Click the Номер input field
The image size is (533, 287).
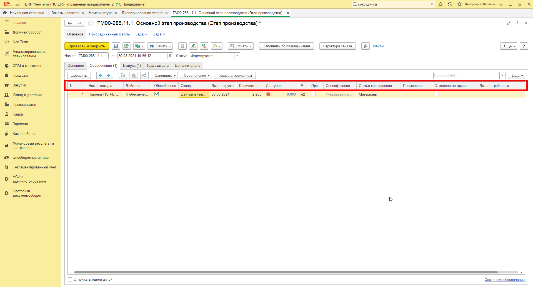pos(93,56)
